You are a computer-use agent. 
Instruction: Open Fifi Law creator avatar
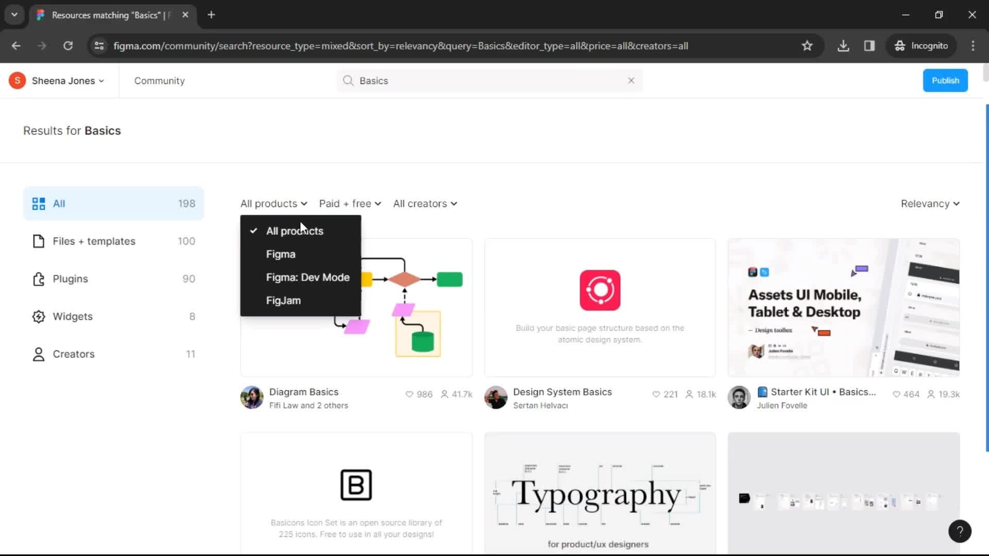(x=252, y=397)
